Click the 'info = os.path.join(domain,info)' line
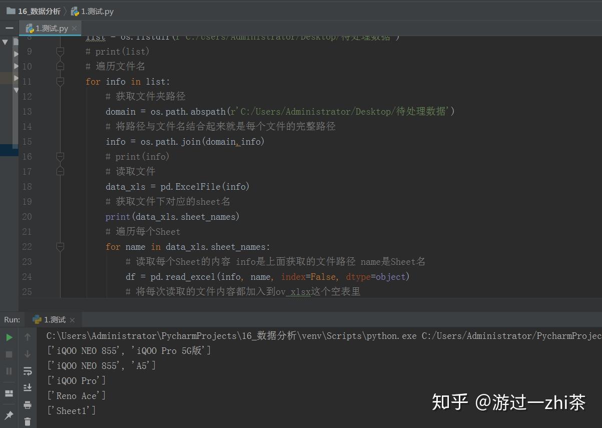Viewport: 602px width, 428px height. coord(185,141)
